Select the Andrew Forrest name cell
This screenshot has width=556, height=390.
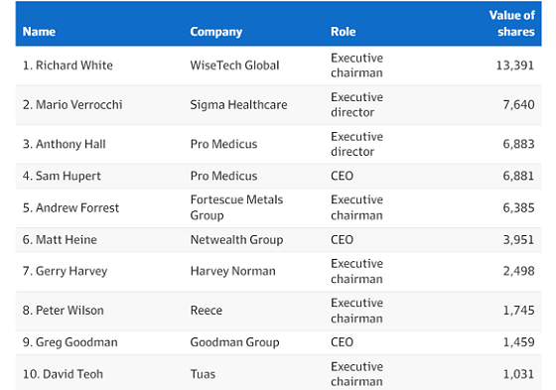pyautogui.click(x=70, y=207)
